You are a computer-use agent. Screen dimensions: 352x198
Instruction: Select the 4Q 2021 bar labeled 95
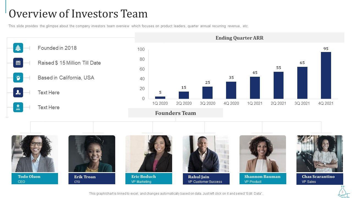click(326, 75)
